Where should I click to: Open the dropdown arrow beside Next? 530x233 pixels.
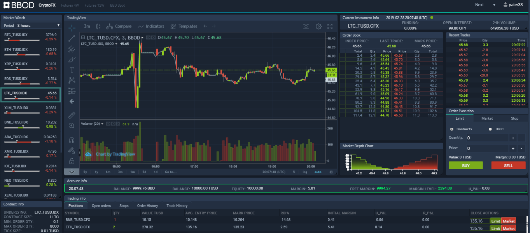coord(494,5)
